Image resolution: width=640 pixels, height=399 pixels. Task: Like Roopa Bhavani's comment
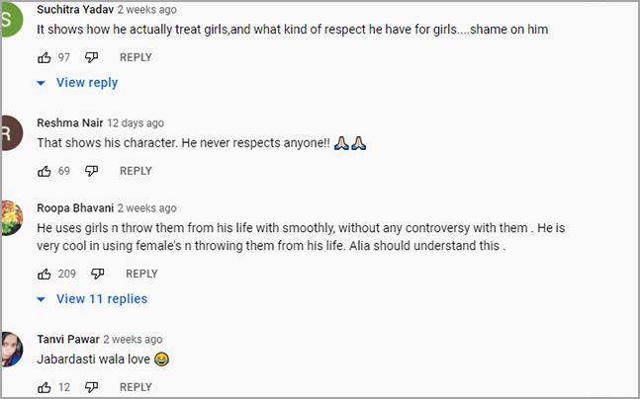tap(45, 274)
